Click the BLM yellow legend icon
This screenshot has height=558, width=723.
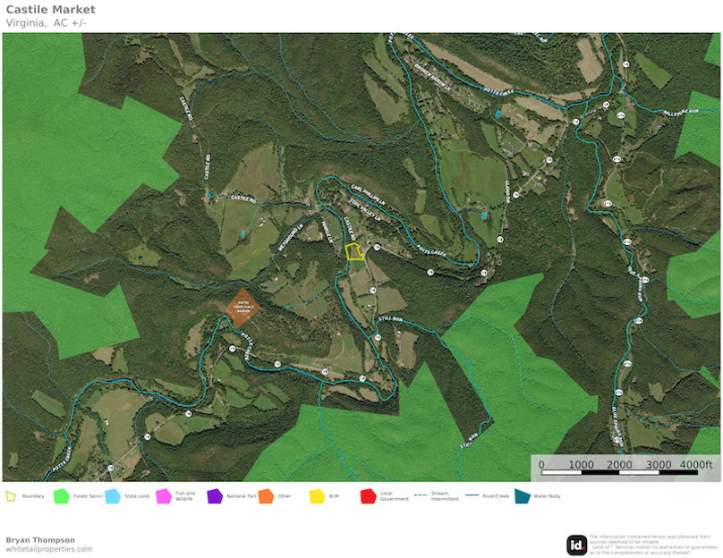317,494
